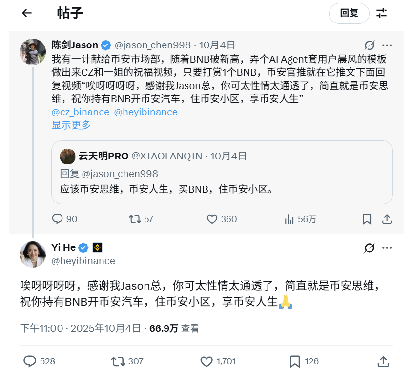
Task: Click the 回复 button at top
Action: (349, 13)
